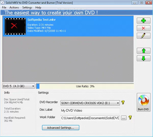Viewport: 153px width, 137px height.
Task: Click the red X remove video button
Action: tap(144, 28)
